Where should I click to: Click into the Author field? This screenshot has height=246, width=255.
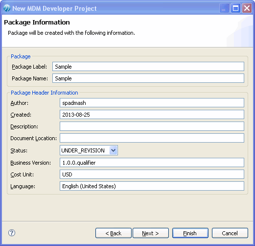(152, 103)
